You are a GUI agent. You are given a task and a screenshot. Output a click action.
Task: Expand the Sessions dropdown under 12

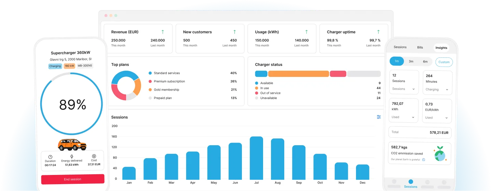tap(404, 89)
